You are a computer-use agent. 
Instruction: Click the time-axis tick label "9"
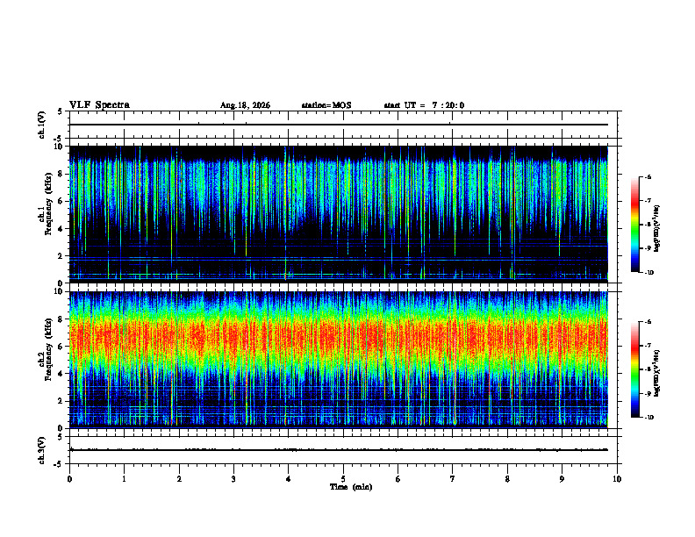pos(562,479)
